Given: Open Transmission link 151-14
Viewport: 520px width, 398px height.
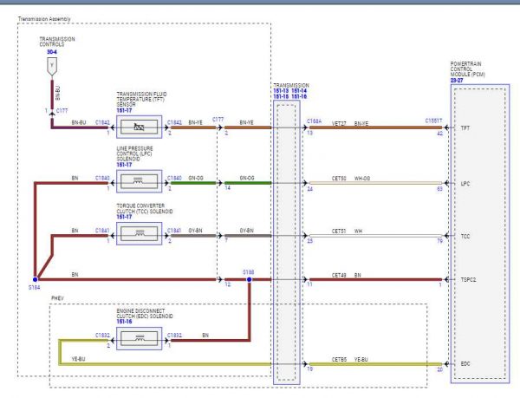Looking at the screenshot, I should [x=299, y=91].
